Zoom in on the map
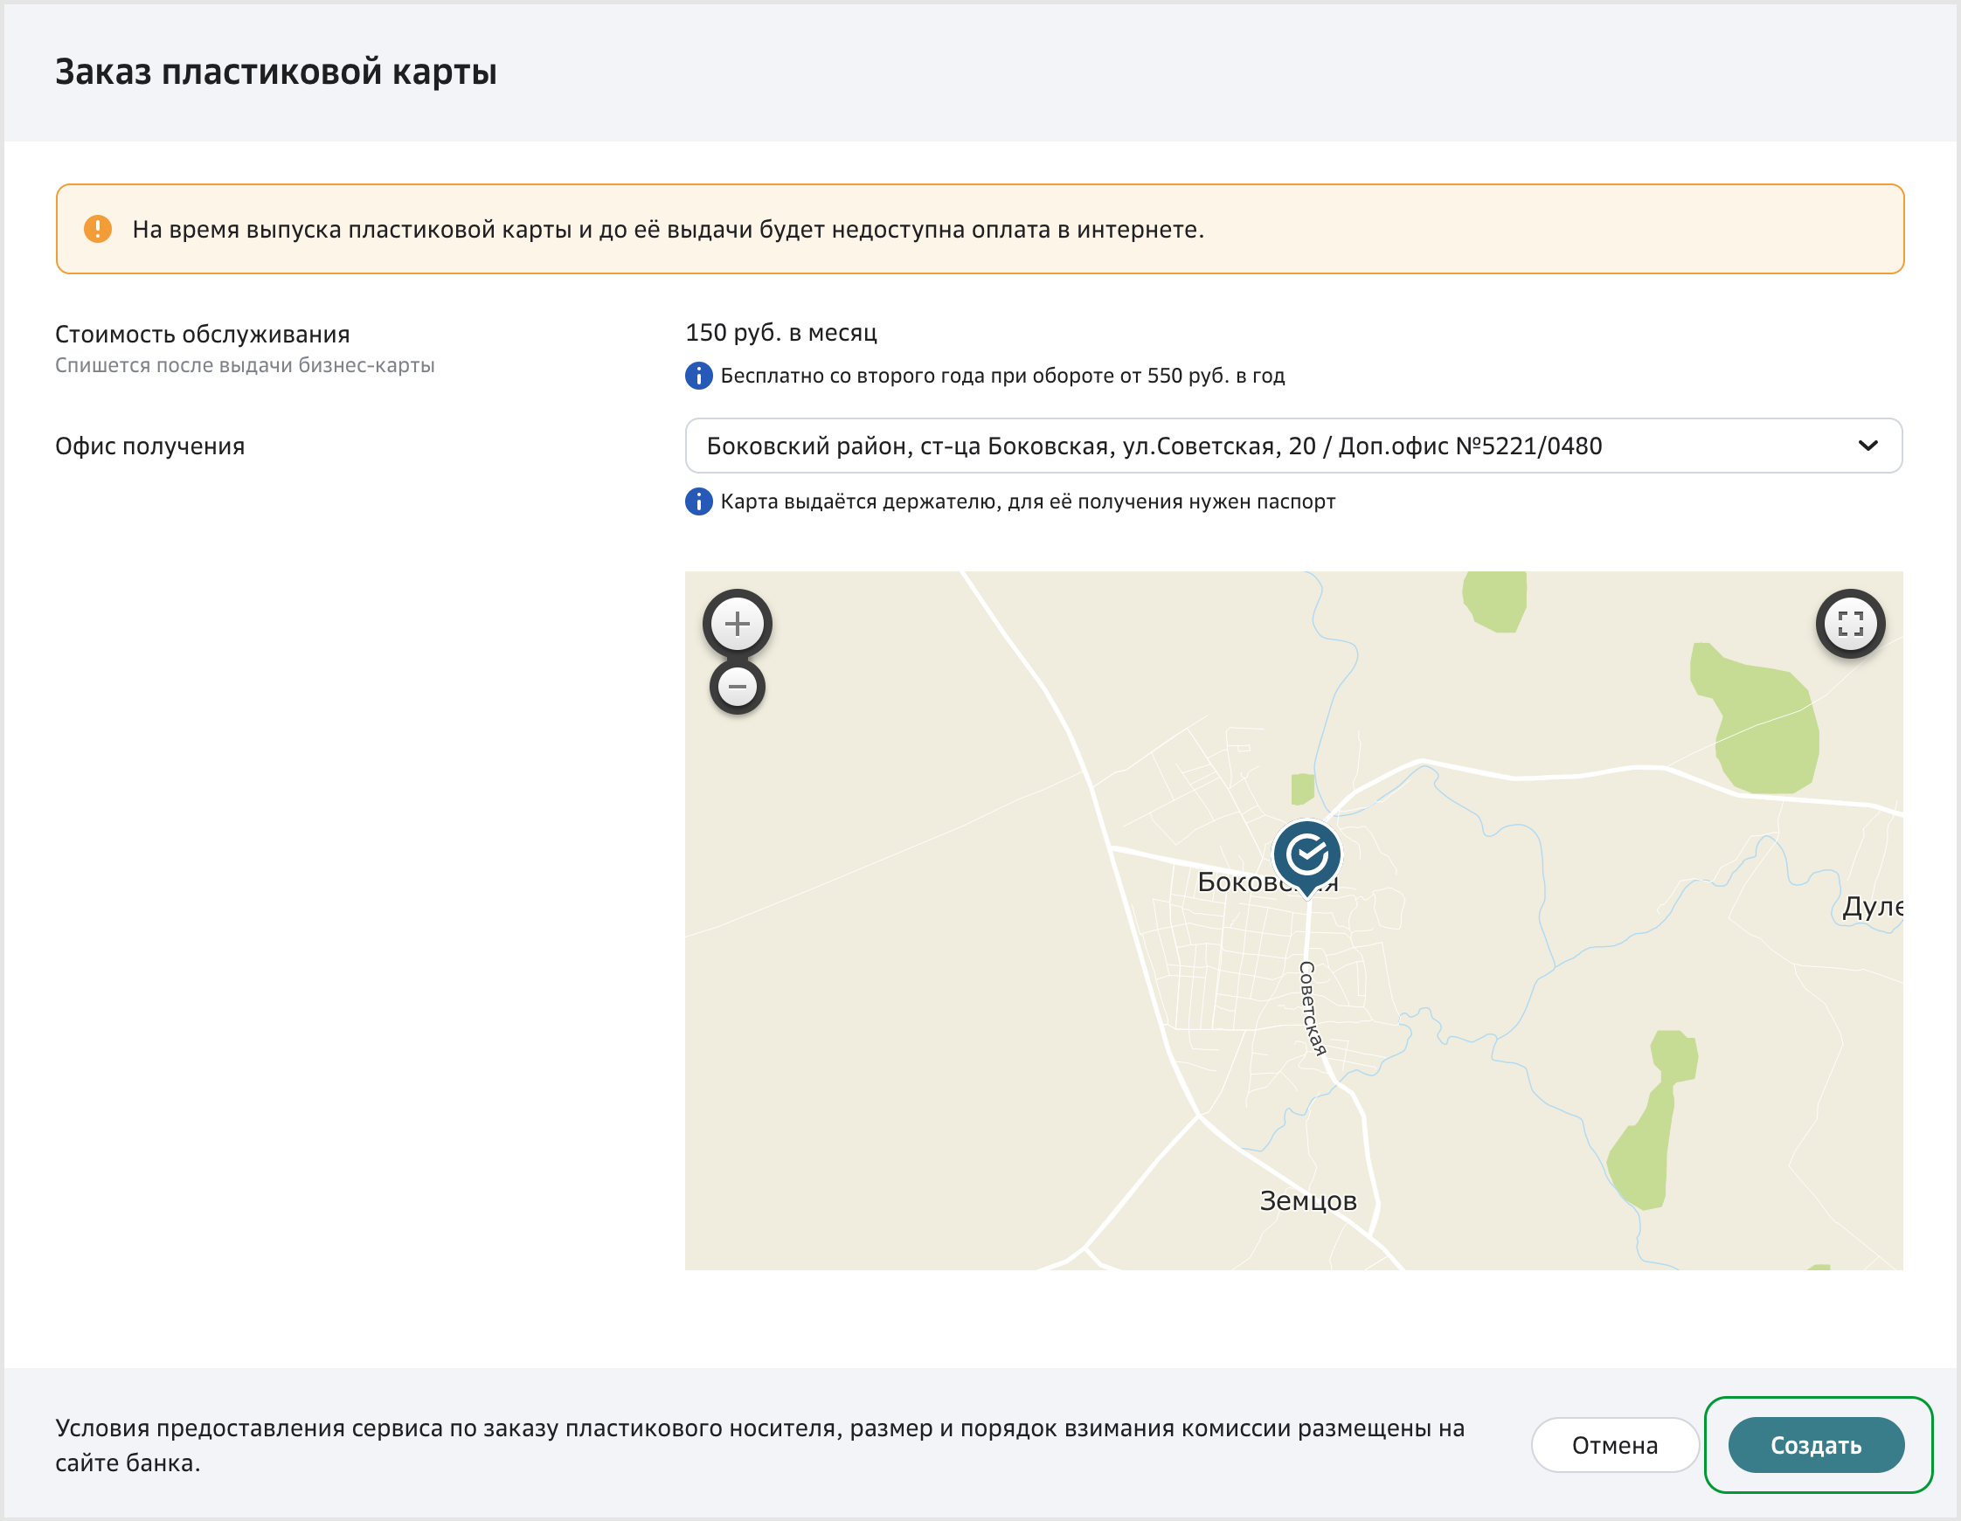The height and width of the screenshot is (1521, 1961). coord(738,623)
